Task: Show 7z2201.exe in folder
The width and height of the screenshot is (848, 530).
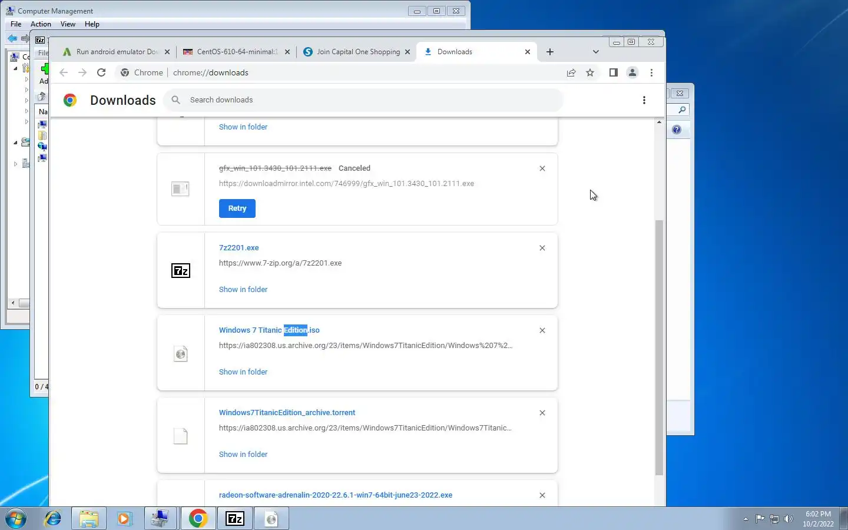Action: pos(243,290)
